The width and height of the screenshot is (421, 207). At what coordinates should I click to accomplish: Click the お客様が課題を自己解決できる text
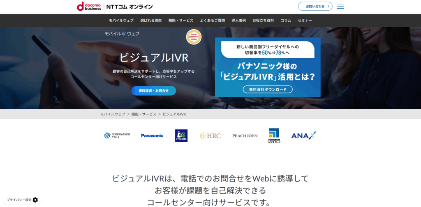210,191
